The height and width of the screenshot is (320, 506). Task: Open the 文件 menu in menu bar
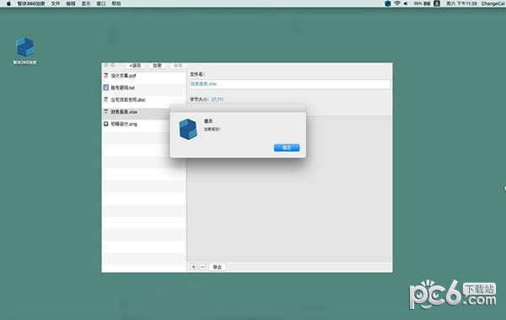pos(56,3)
